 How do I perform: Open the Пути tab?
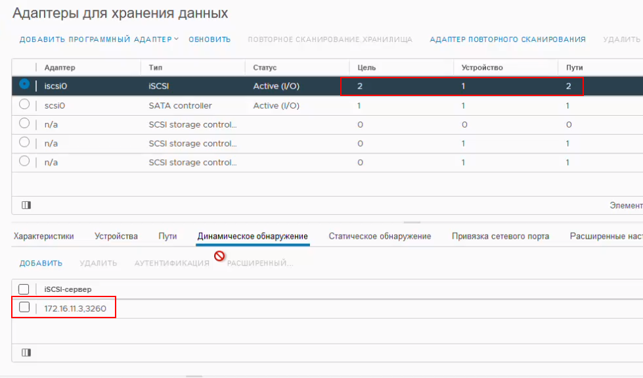tap(167, 236)
